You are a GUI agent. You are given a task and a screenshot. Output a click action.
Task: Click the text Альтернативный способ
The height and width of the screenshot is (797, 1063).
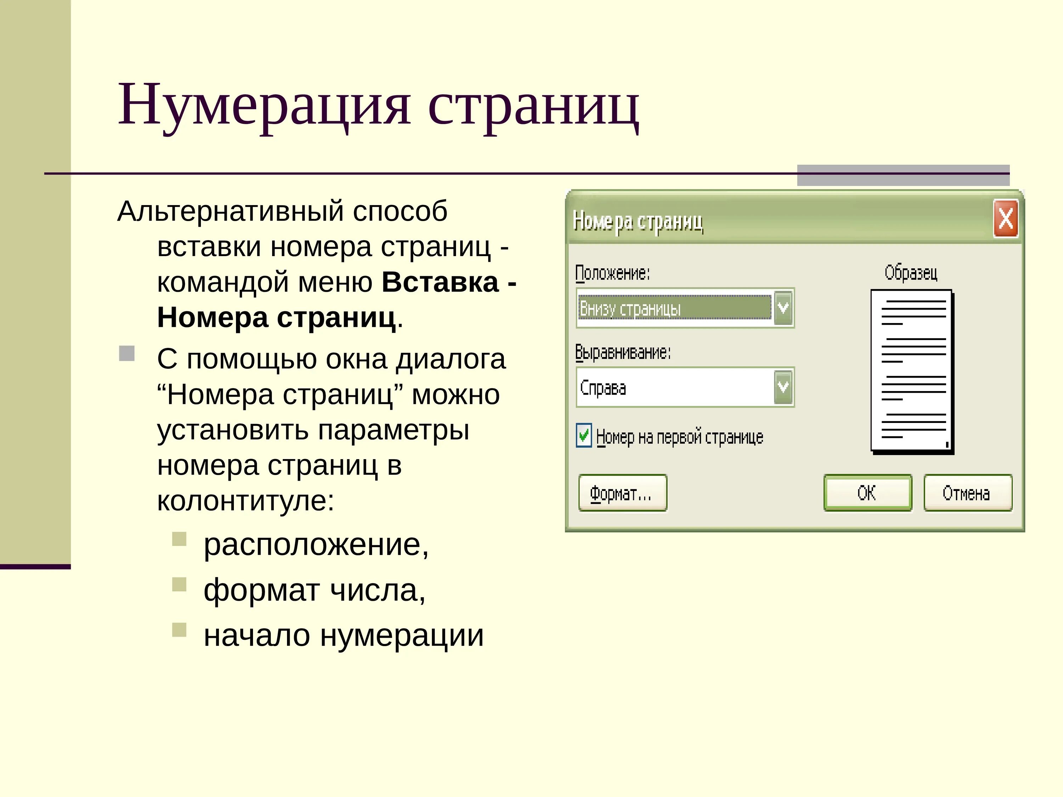[x=282, y=211]
